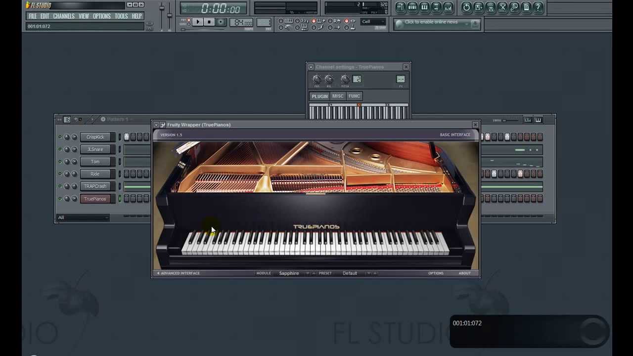Click the Fruity Wrapper plugin gear icon
The width and height of the screenshot is (633, 356).
(x=162, y=125)
